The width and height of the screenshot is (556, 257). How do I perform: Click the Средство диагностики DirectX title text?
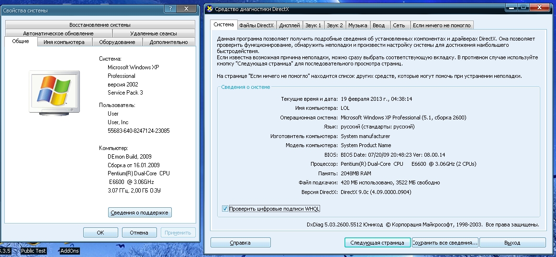pos(252,9)
